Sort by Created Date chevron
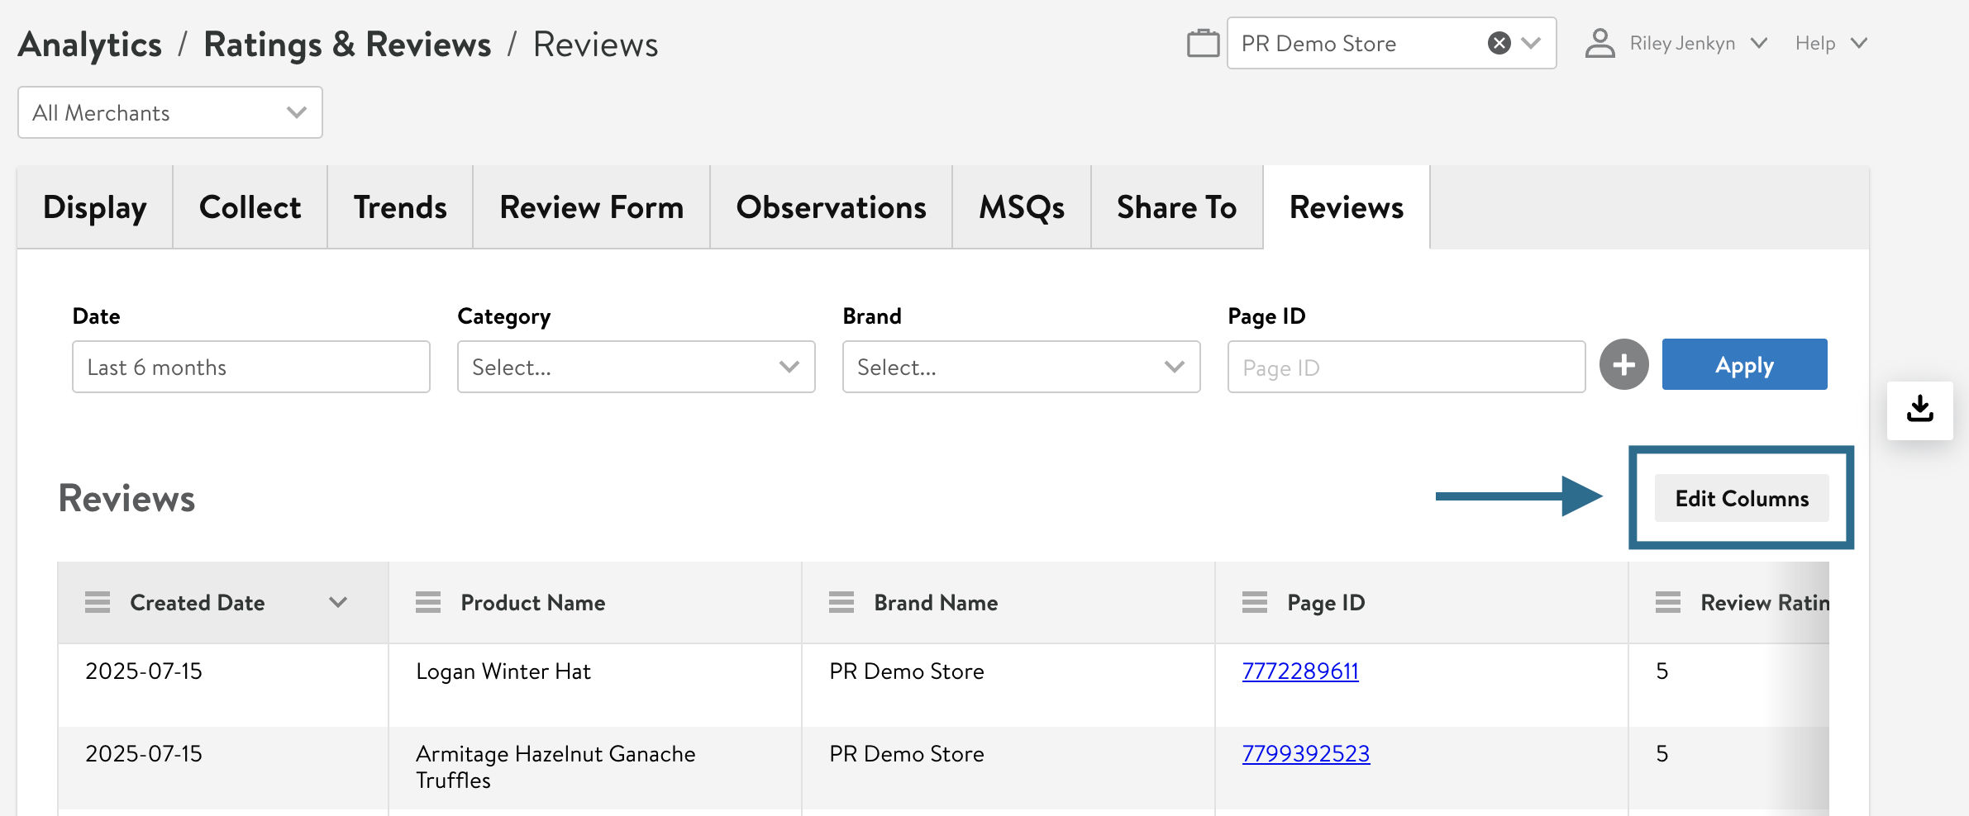1969x816 pixels. click(x=337, y=603)
